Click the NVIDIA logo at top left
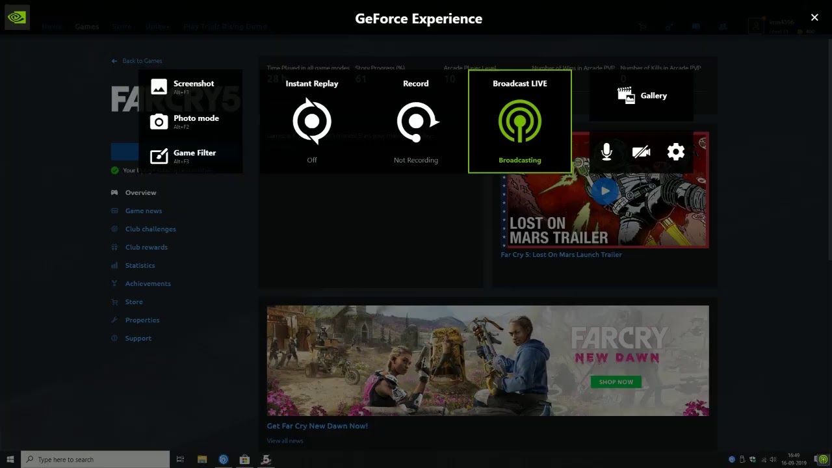The image size is (832, 468). [x=17, y=18]
